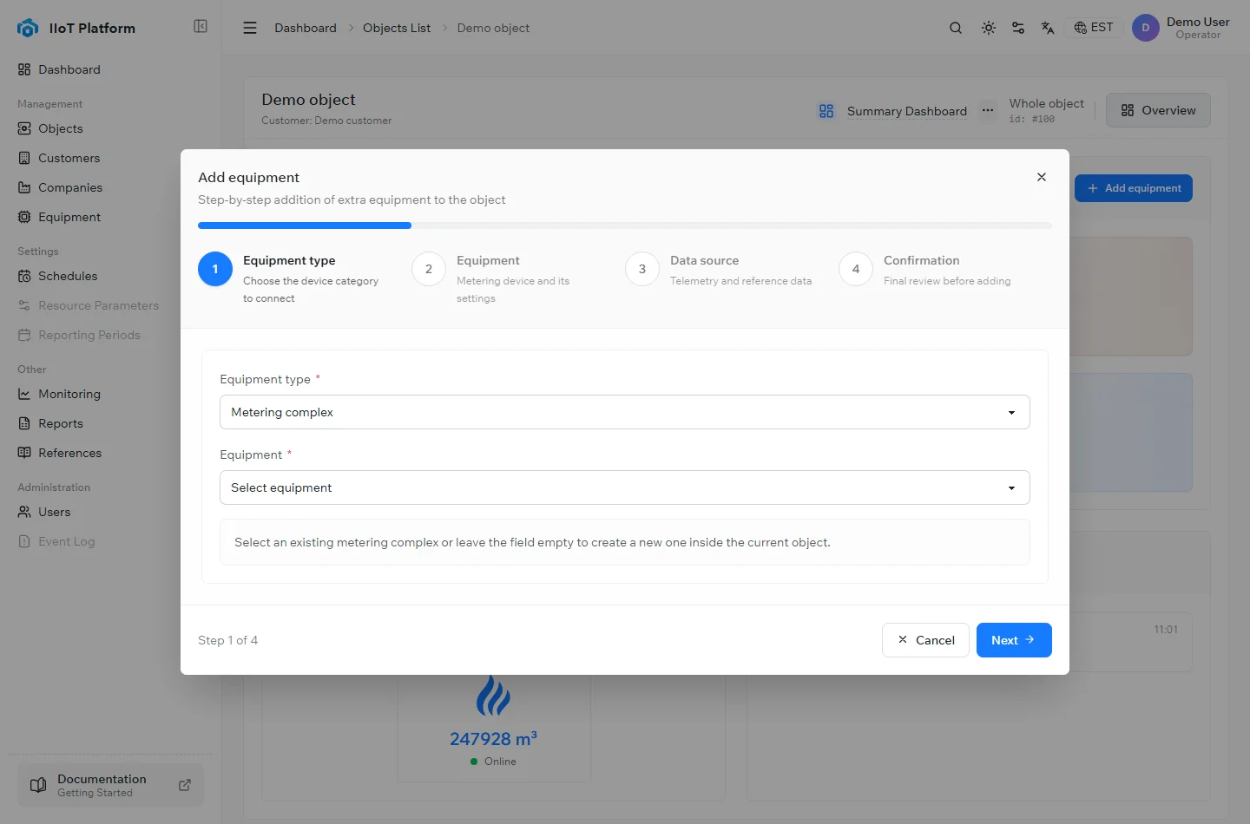Click the Add equipment button behind dialog

[x=1134, y=188]
